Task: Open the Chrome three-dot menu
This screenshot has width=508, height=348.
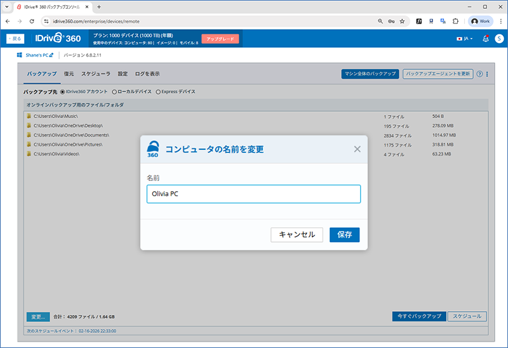Action: [x=501, y=22]
